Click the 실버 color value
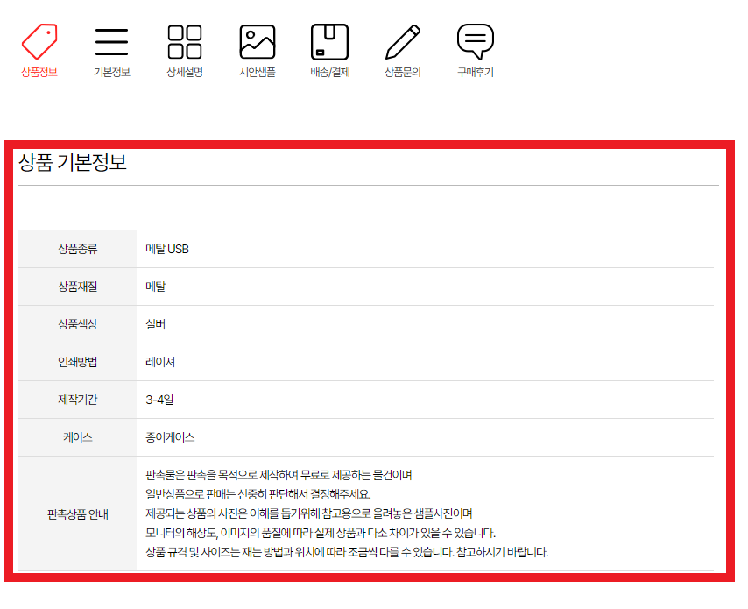 [x=156, y=324]
